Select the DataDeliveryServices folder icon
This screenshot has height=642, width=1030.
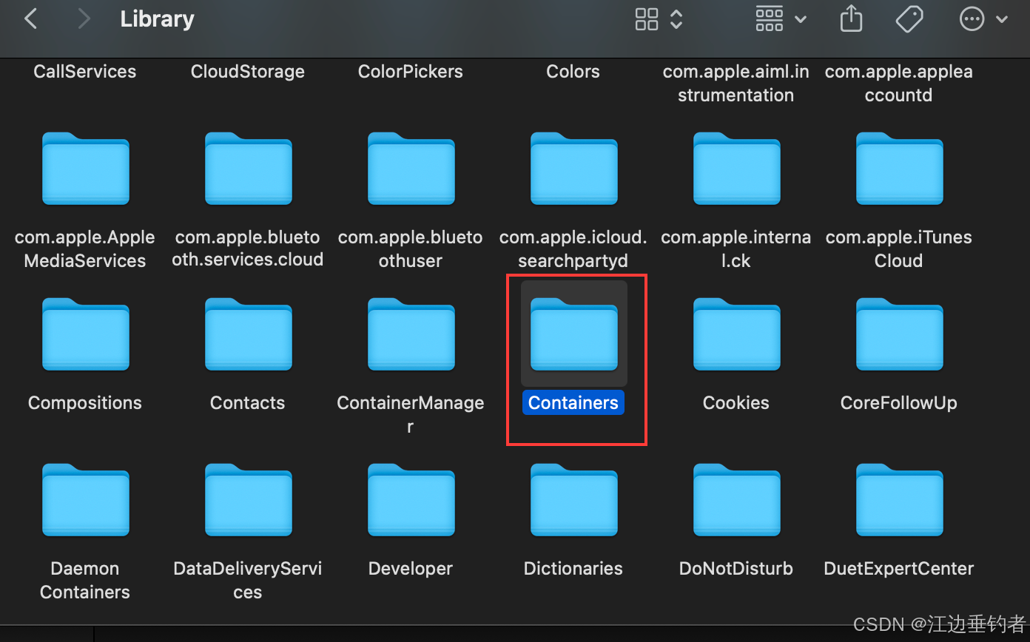pyautogui.click(x=249, y=499)
